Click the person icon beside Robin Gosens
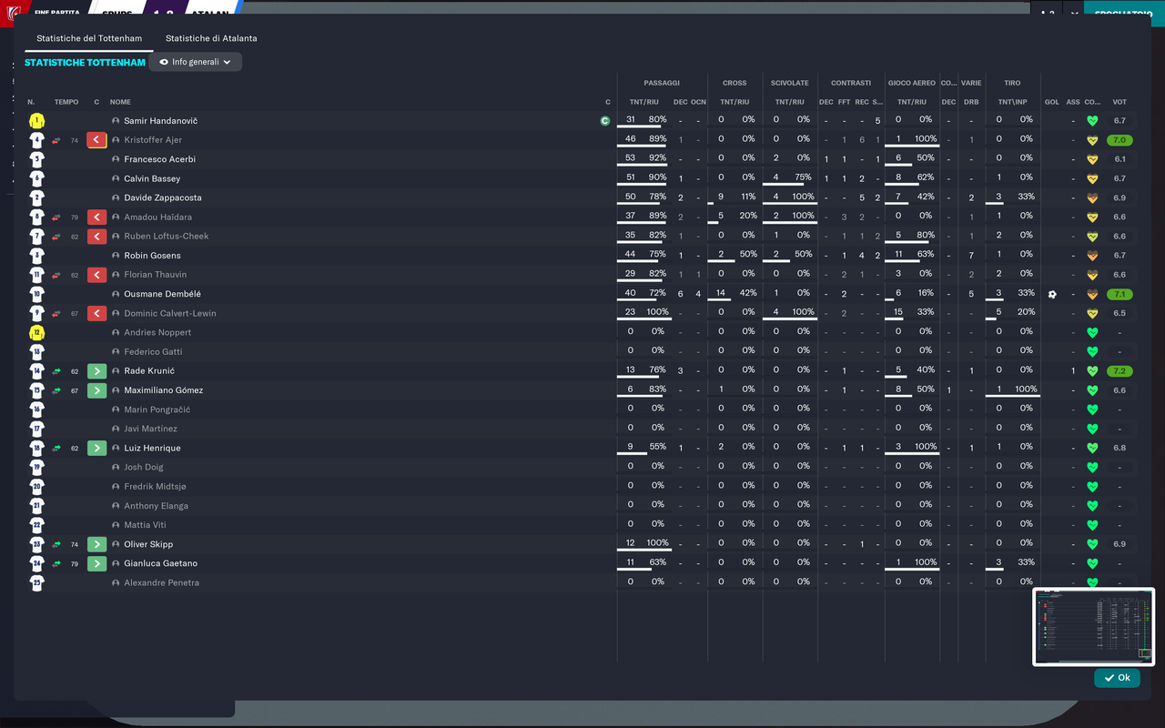This screenshot has width=1165, height=728. (116, 256)
